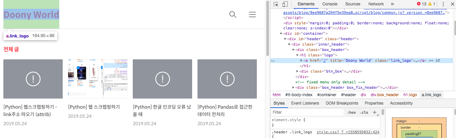Open post '[Python] 한글 인코딩 오류 났을 때'
Screen dimensions: 456x138
[x=162, y=110]
